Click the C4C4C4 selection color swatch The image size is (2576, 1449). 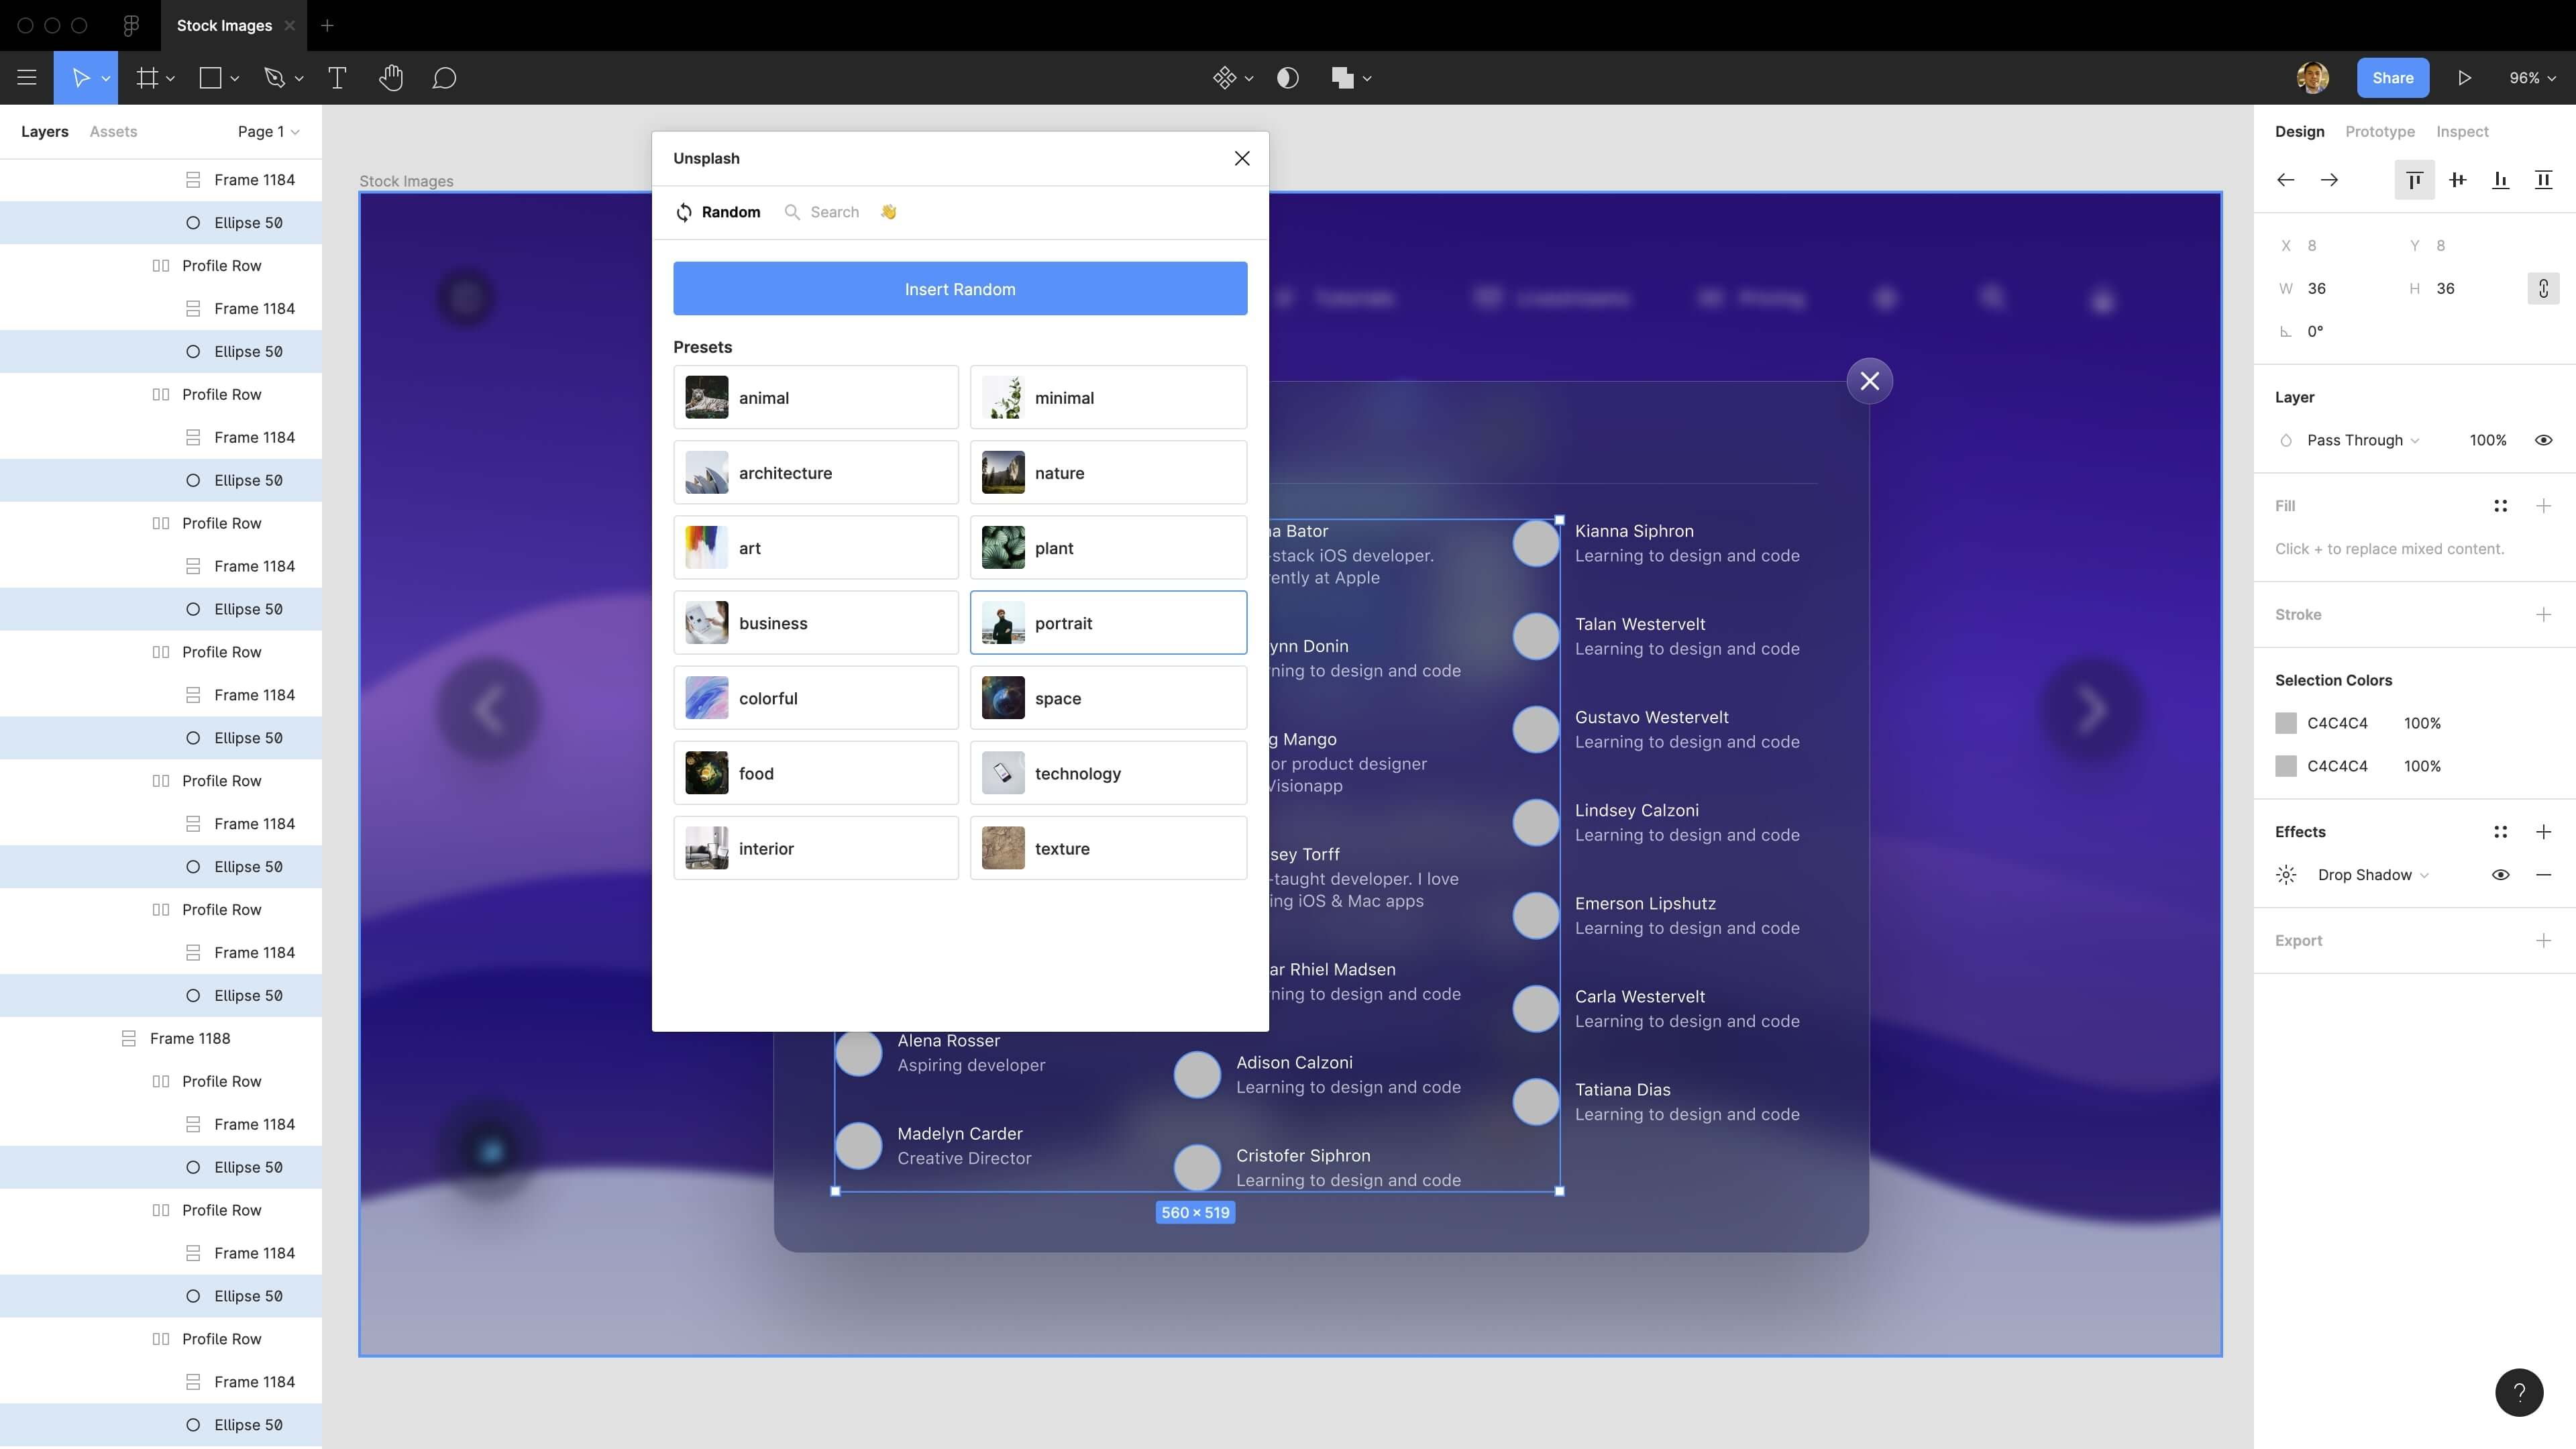[2287, 722]
